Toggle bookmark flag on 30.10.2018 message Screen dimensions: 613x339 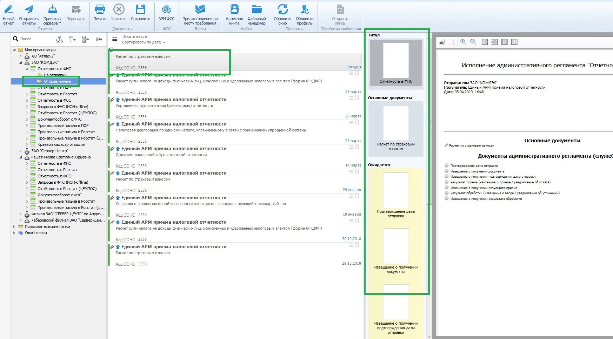click(357, 221)
